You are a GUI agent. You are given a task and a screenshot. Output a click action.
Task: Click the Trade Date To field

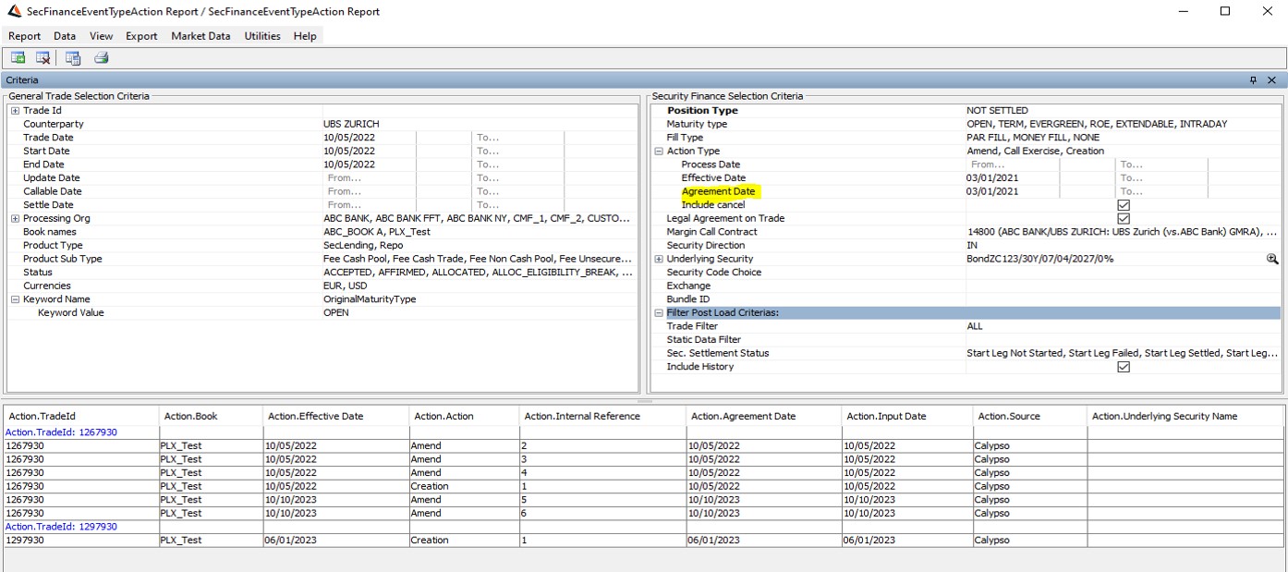tap(517, 138)
